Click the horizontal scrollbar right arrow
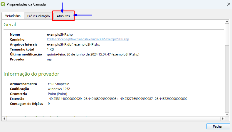Image resolution: width=232 pixels, height=132 pixels. click(223, 119)
